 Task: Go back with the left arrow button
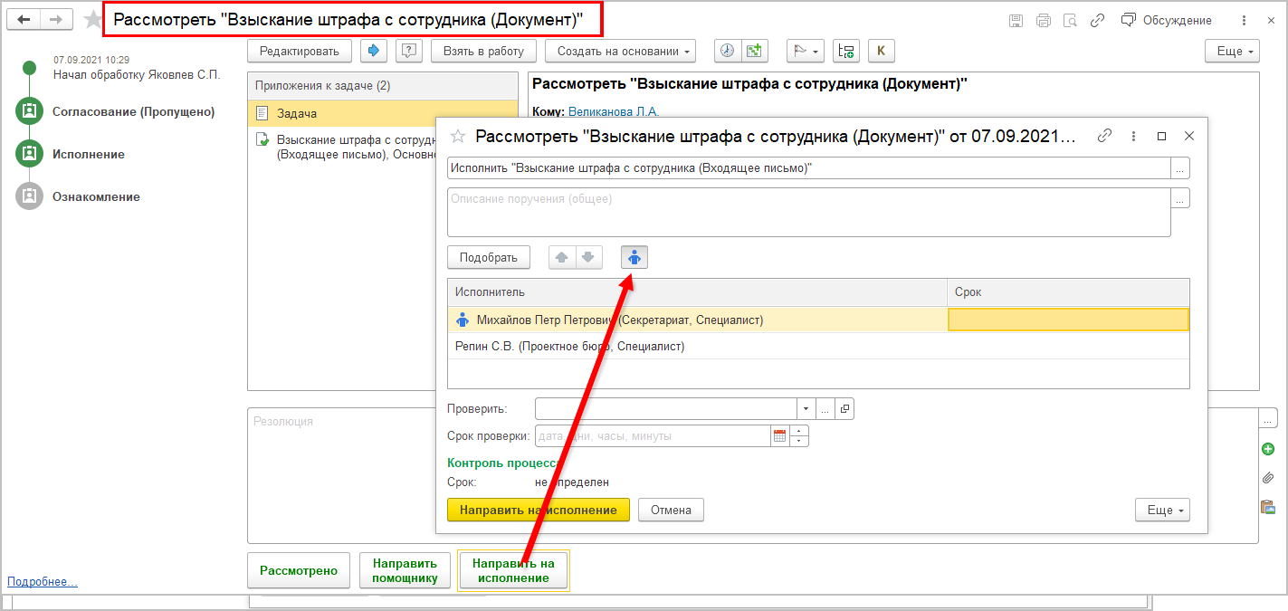(x=24, y=19)
